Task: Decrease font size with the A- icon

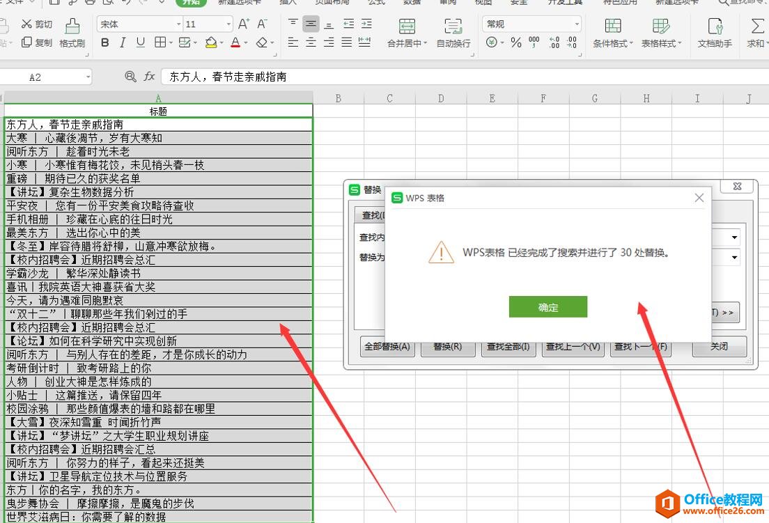Action: point(263,24)
